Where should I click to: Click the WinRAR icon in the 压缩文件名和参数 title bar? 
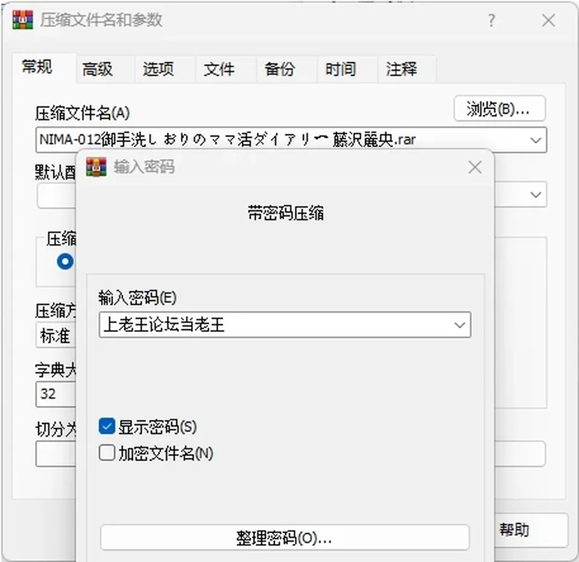tap(22, 19)
